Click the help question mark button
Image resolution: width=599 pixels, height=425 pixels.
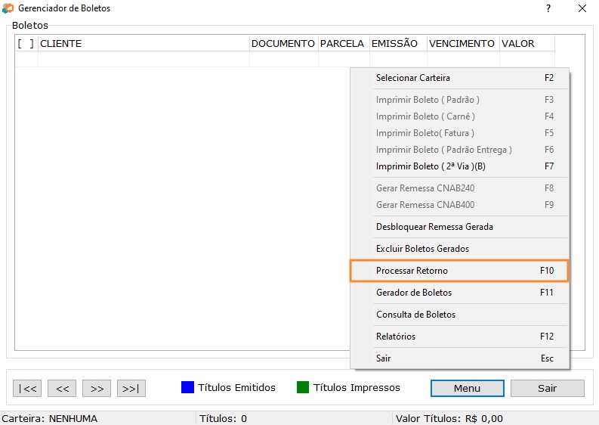548,8
